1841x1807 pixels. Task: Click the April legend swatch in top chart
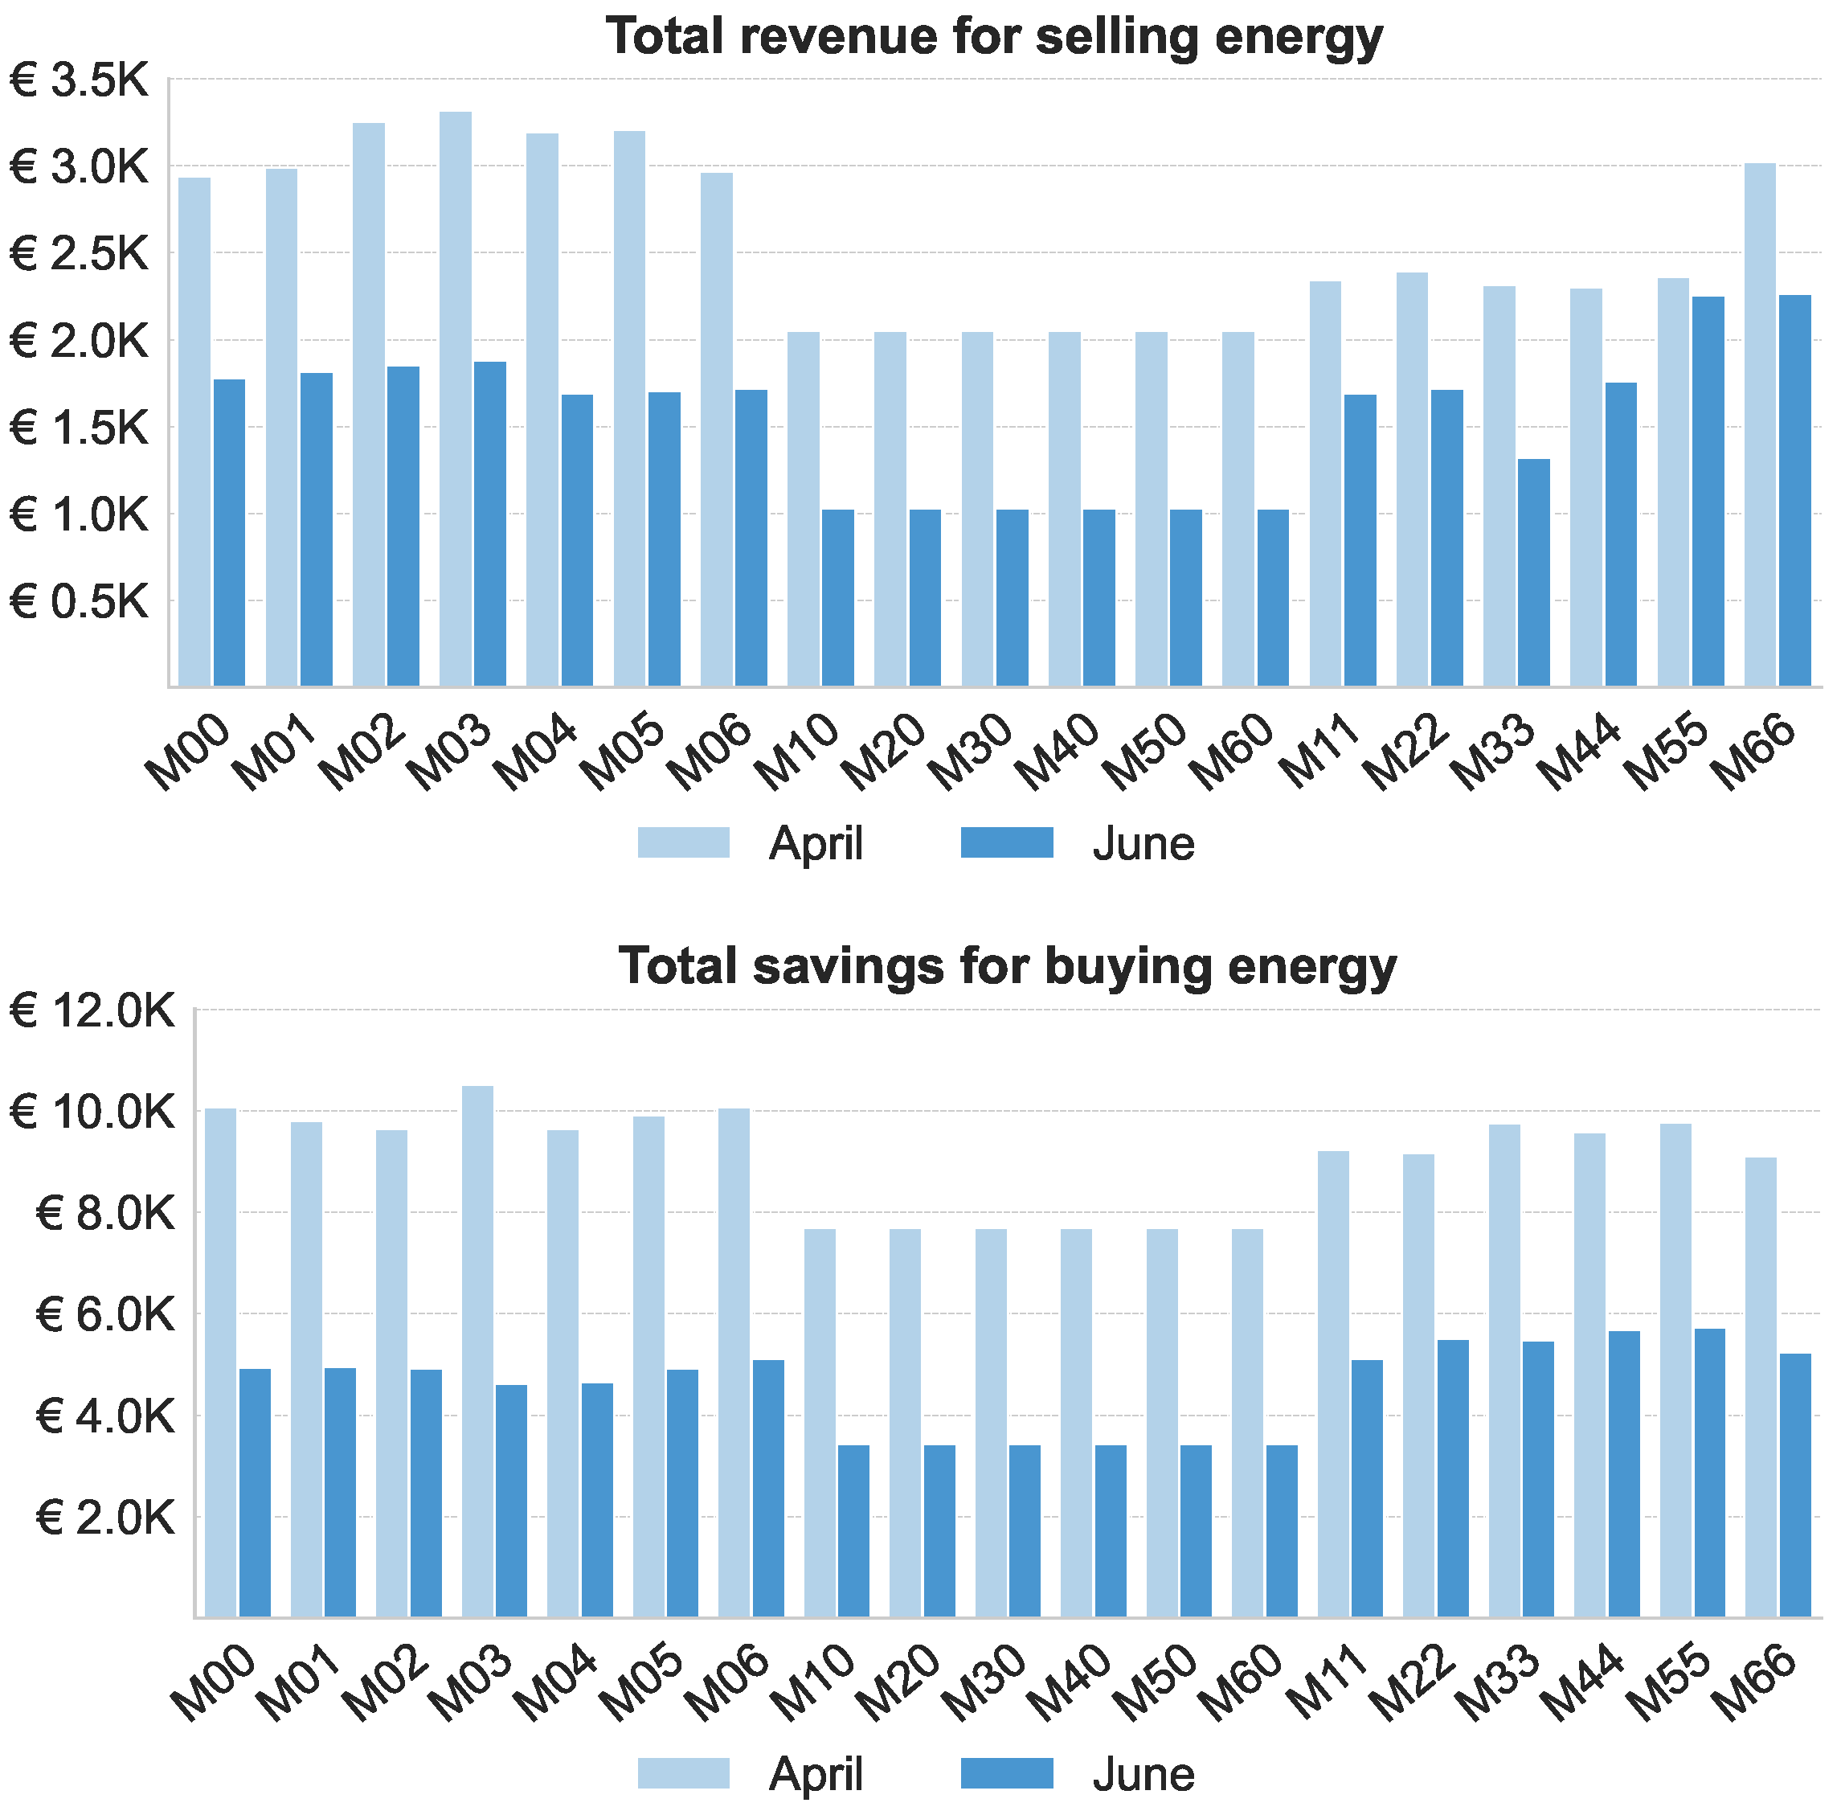point(683,842)
